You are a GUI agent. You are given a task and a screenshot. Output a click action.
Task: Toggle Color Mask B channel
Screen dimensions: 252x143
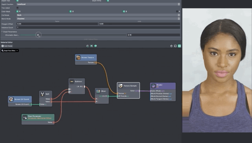point(124,11)
